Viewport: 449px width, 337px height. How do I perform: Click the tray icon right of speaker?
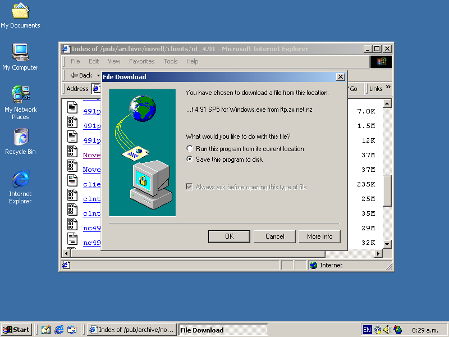397,330
